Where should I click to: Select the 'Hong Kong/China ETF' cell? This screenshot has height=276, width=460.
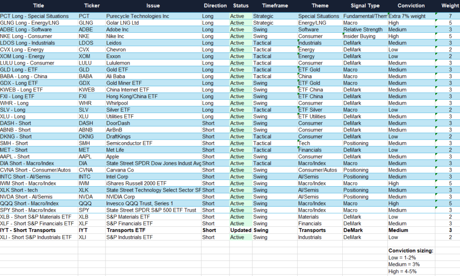(153, 96)
